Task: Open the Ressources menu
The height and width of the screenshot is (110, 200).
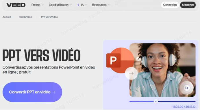Action: point(101,5)
